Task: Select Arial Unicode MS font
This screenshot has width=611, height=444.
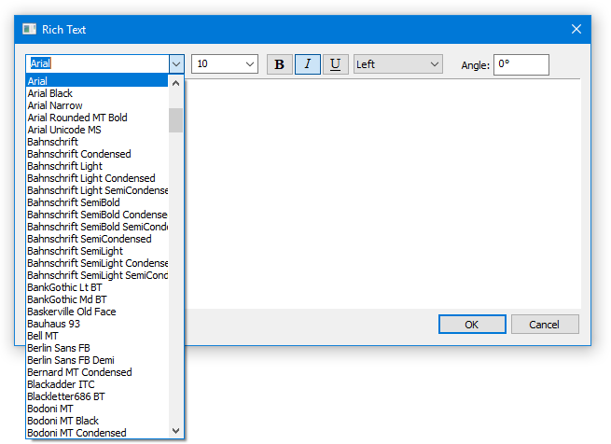Action: [97, 130]
